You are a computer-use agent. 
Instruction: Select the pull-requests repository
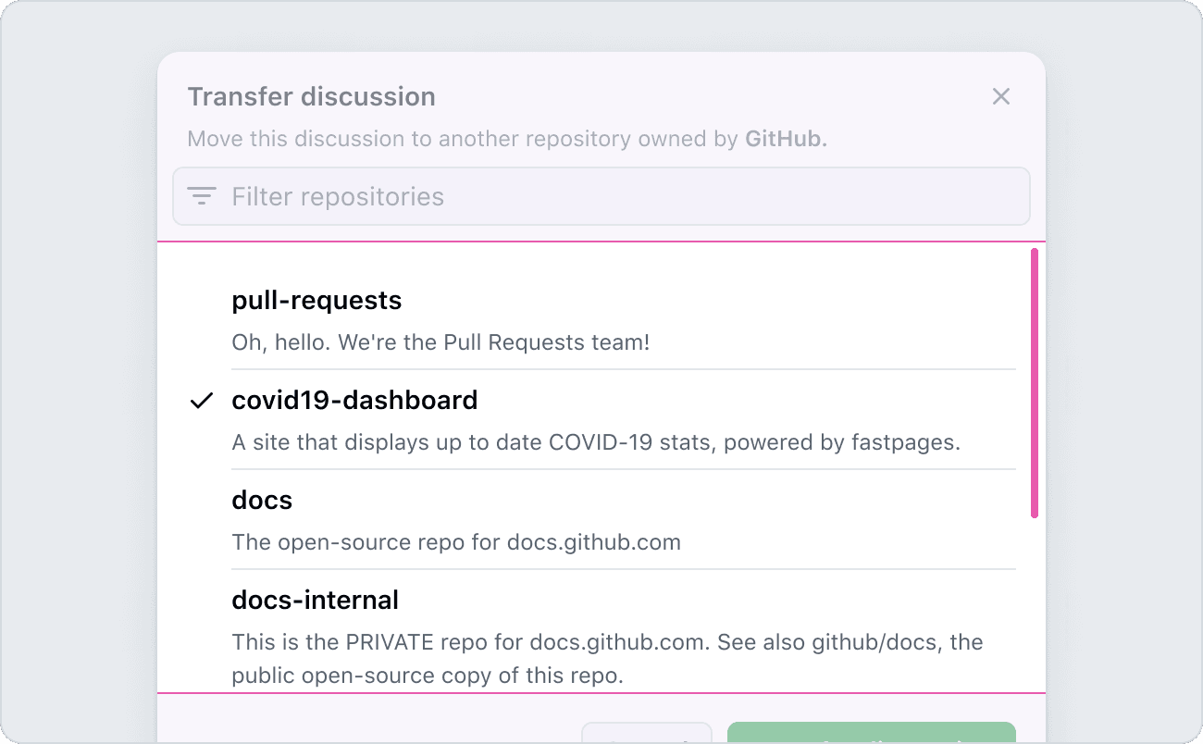coord(316,301)
